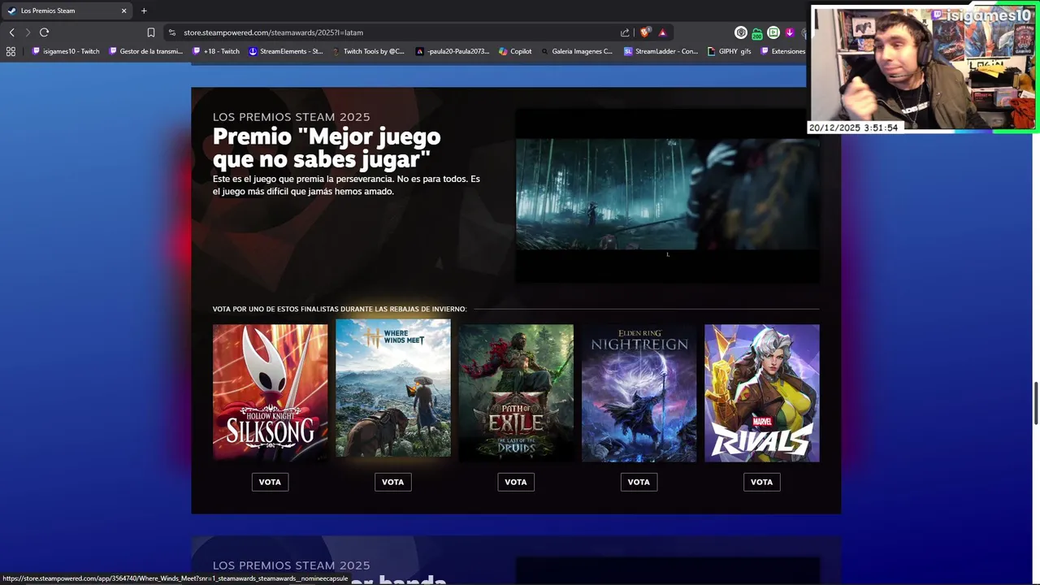Open the GIPHY gifs bookmark

click(729, 51)
